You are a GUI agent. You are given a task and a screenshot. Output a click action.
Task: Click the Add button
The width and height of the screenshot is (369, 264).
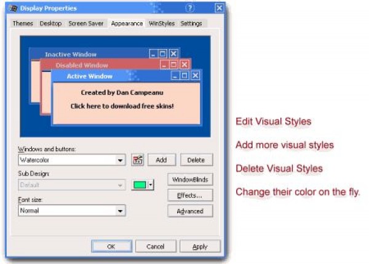pyautogui.click(x=162, y=160)
